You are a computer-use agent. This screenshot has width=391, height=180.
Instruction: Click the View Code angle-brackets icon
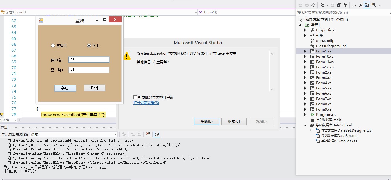(354, 5)
